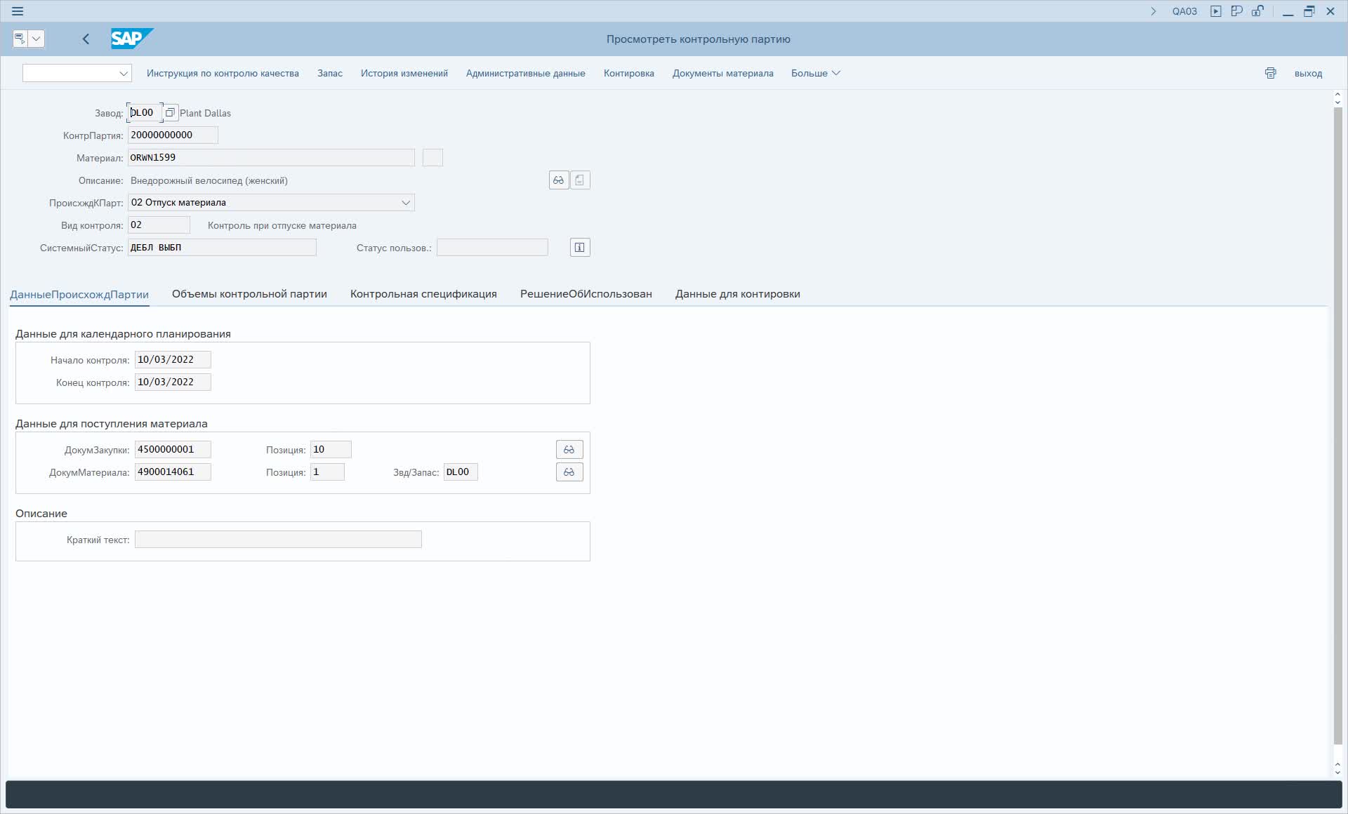Click ДокумЗакупки field 4500000001
The width and height of the screenshot is (1348, 814).
pos(173,449)
